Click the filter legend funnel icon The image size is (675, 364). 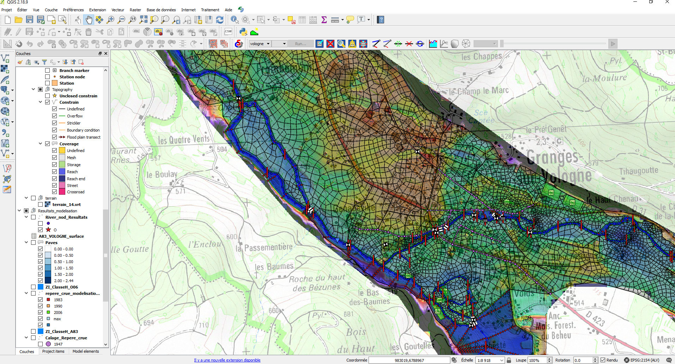tap(44, 62)
